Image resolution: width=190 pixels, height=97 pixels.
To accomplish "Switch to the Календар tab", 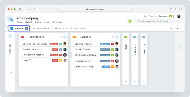I will pyautogui.click(x=57, y=22).
